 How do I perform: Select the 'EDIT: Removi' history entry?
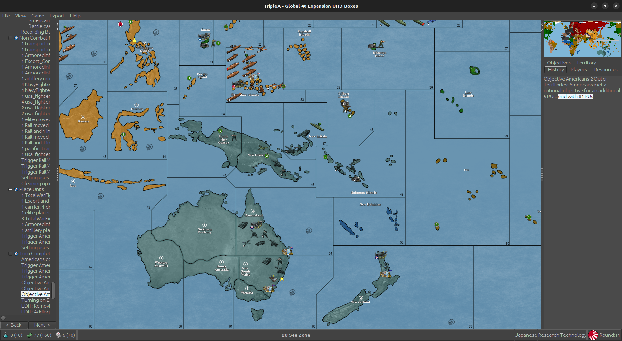36,306
